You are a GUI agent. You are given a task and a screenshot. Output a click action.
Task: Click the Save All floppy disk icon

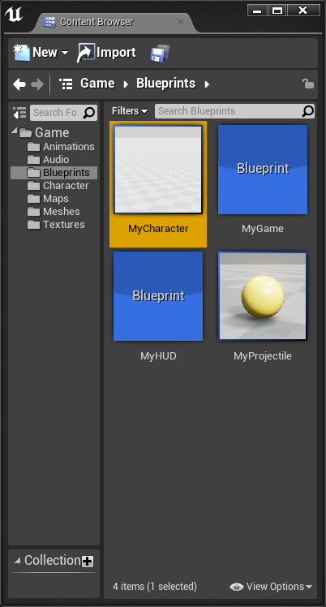160,54
